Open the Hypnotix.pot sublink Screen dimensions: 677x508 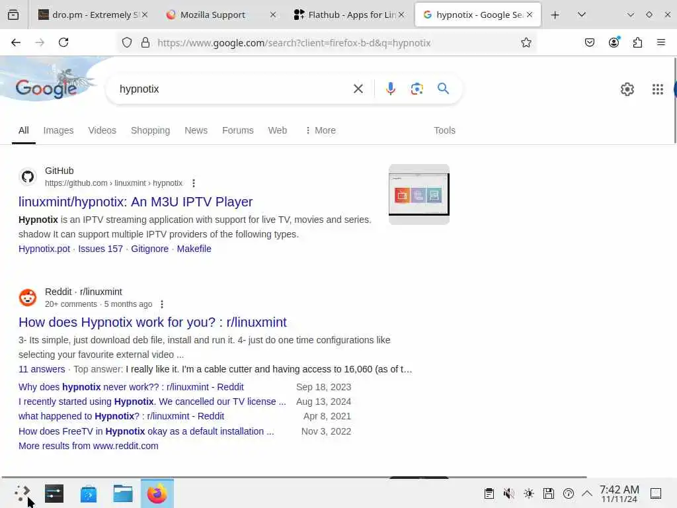44,249
